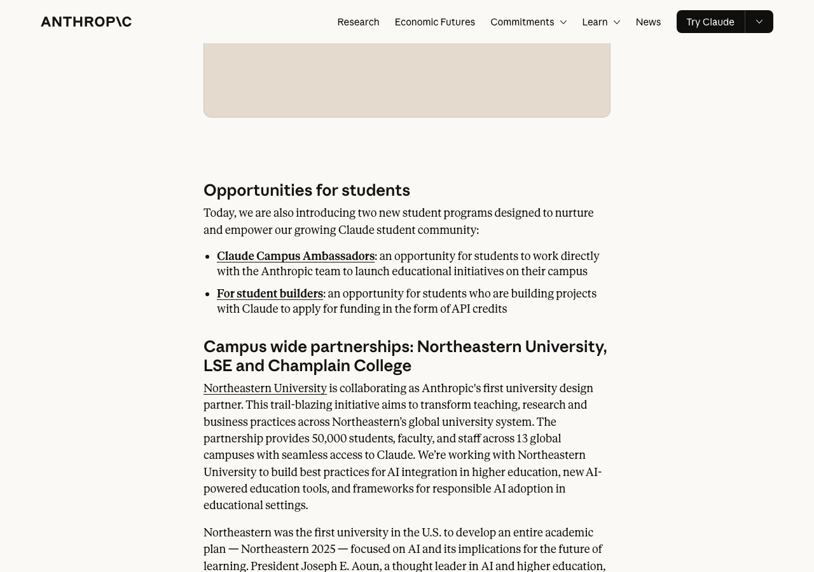Click the paragraph starting 'Northeastern was the first'
This screenshot has height=572, width=814.
click(x=404, y=549)
